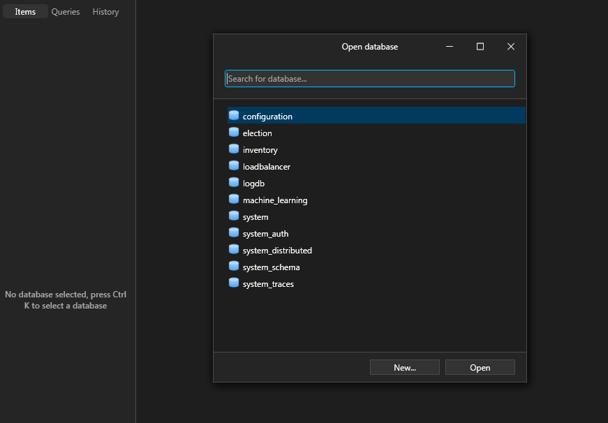Maximize the Open database dialog
608x423 pixels.
pyautogui.click(x=480, y=47)
